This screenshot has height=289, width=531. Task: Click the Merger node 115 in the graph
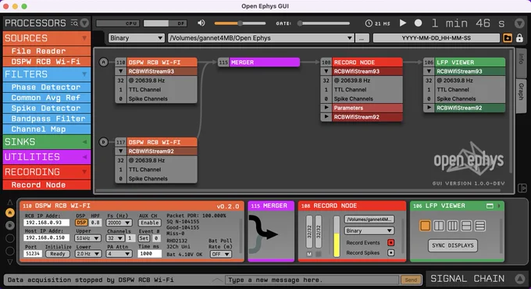(258, 62)
